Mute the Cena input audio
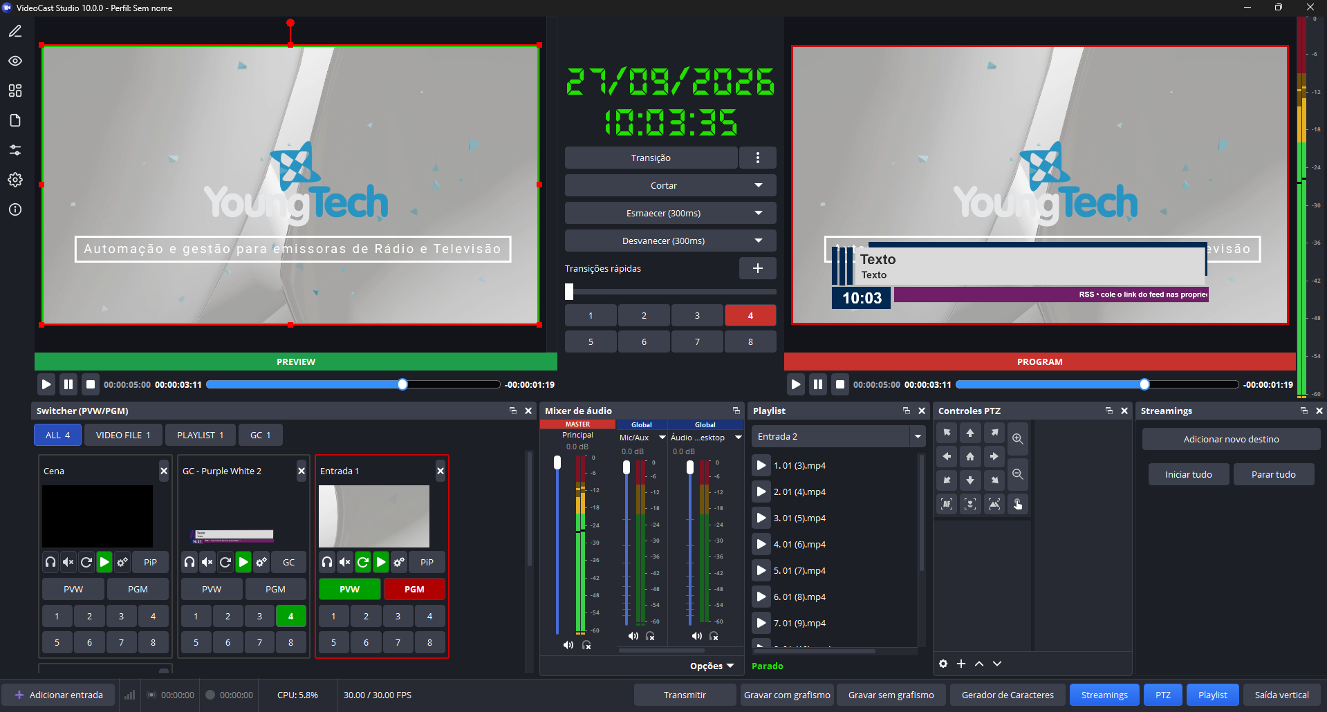This screenshot has width=1327, height=712. (68, 562)
